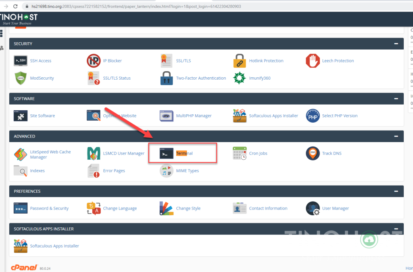This screenshot has width=413, height=272.
Task: Open the Terminal link
Action: tap(184, 153)
